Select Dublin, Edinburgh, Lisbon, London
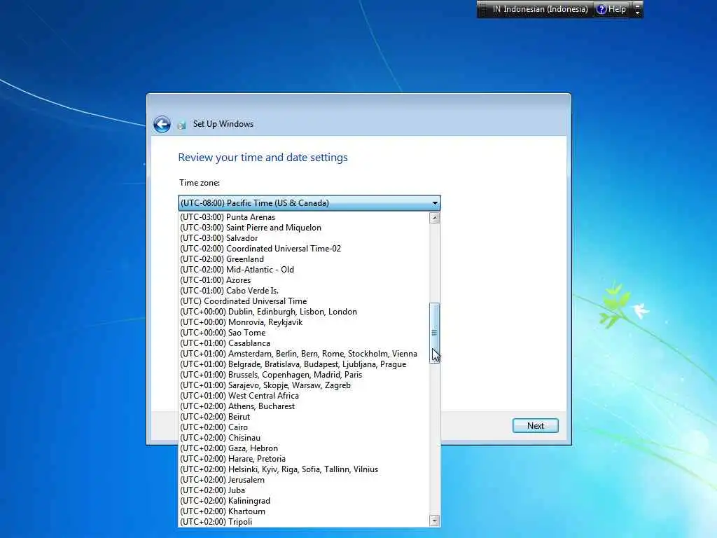Viewport: 717px width, 538px height. point(304,312)
